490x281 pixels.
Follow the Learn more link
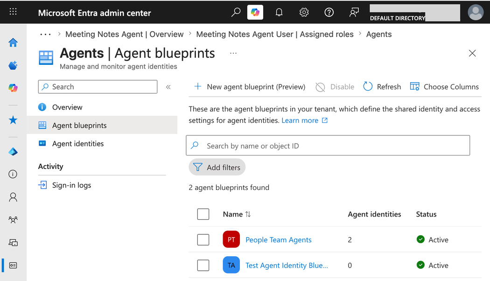(x=300, y=120)
